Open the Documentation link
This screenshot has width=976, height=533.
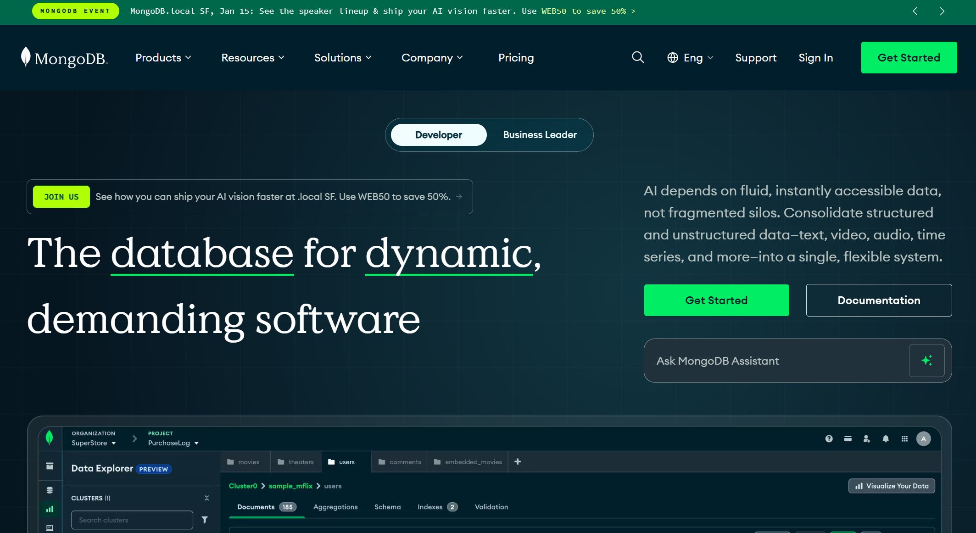[878, 300]
